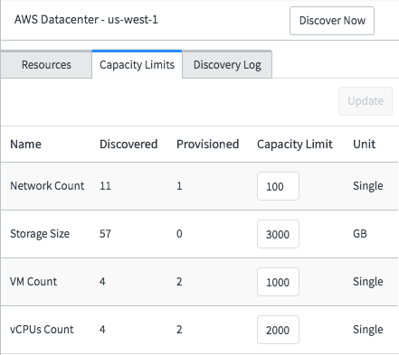This screenshot has height=355, width=399.
Task: Click discovered value 4 for vCPUs Count
Action: point(102,330)
